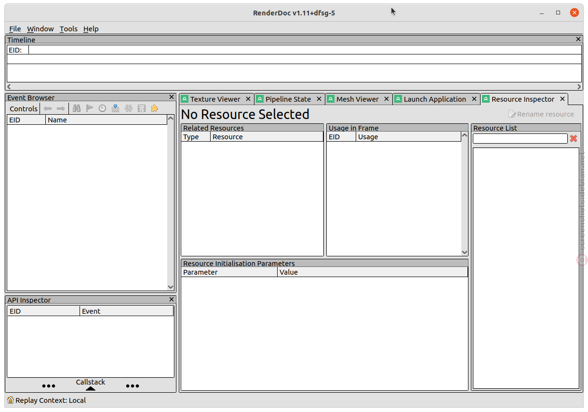Screen dimensions: 588x412
Task: Close the Event Browser panel
Action: click(172, 97)
